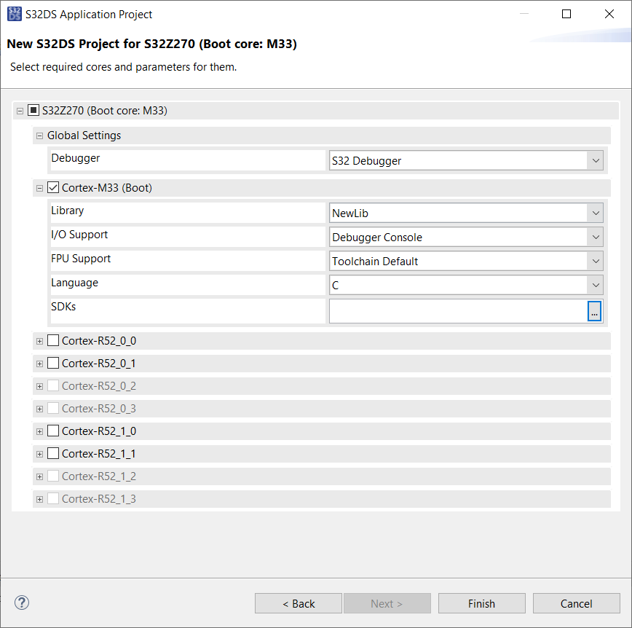Click the Finish button
632x628 pixels.
(481, 603)
